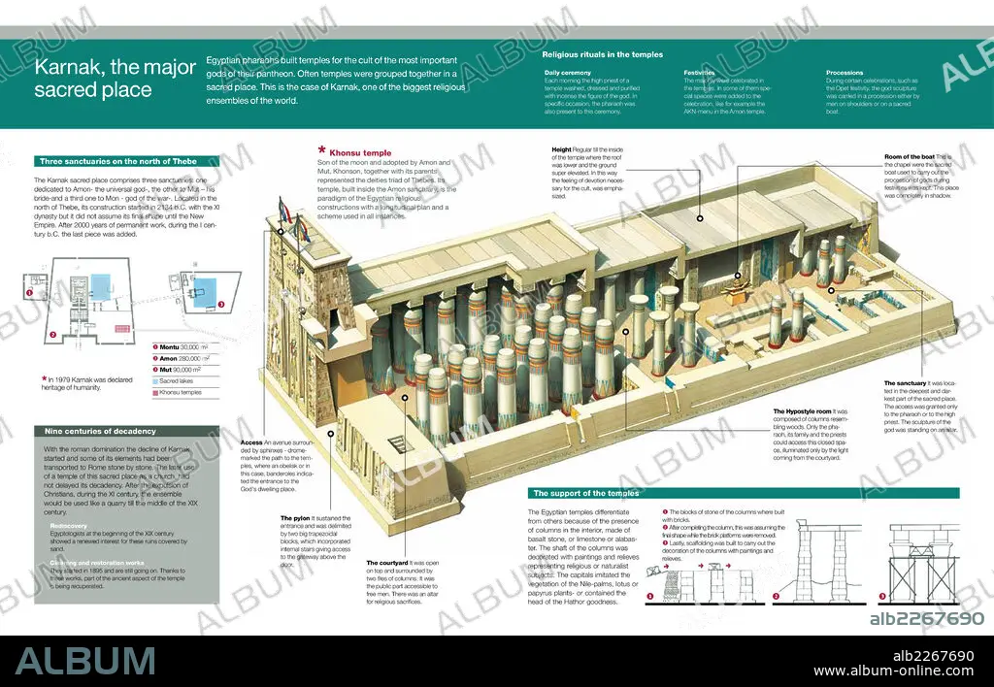This screenshot has height=687, width=994.
Task: Open the 'Nine centuries of decadency' header
Action: pos(127,431)
